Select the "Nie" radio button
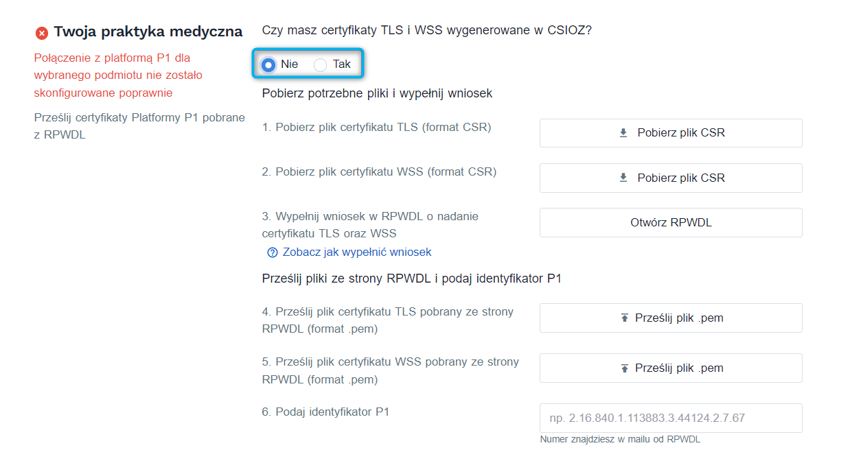 tap(269, 64)
